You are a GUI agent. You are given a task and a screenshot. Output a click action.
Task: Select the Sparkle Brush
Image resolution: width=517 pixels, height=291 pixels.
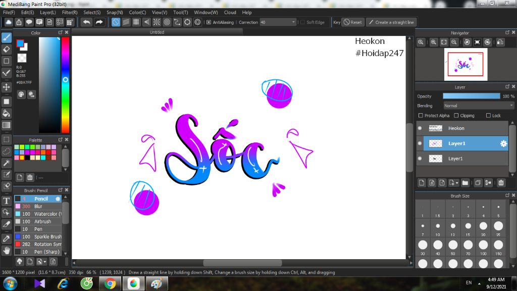(38, 236)
